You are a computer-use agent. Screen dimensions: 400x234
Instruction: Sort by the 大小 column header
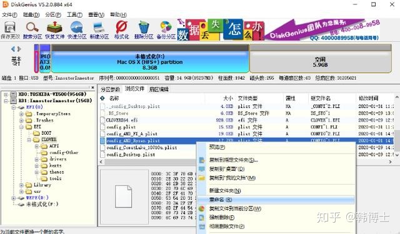tap(228, 98)
